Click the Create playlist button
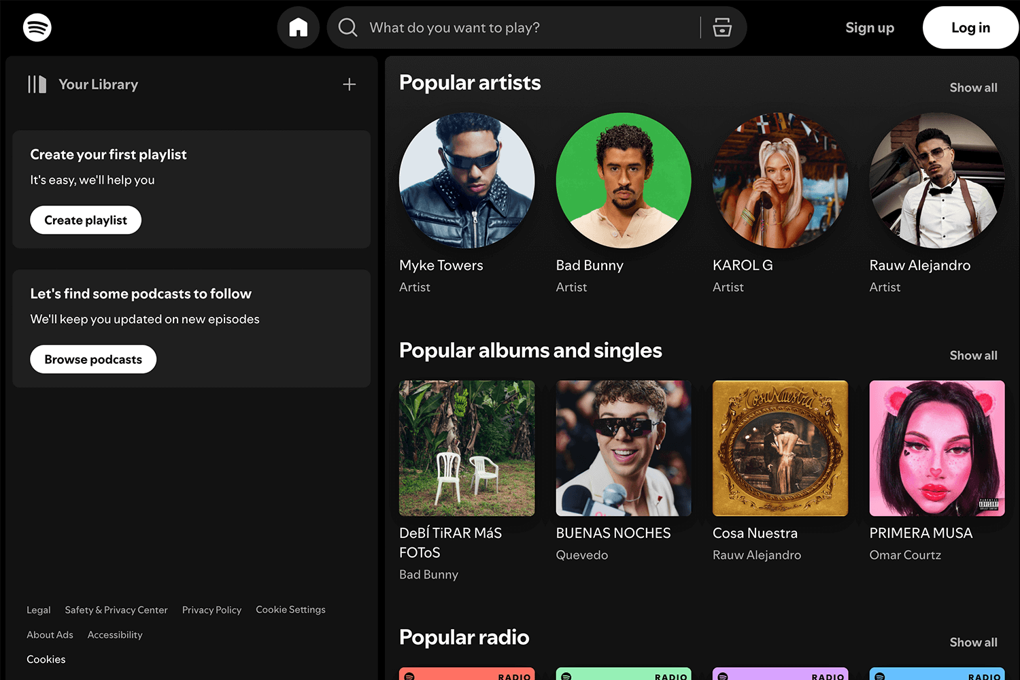The image size is (1020, 680). (86, 220)
